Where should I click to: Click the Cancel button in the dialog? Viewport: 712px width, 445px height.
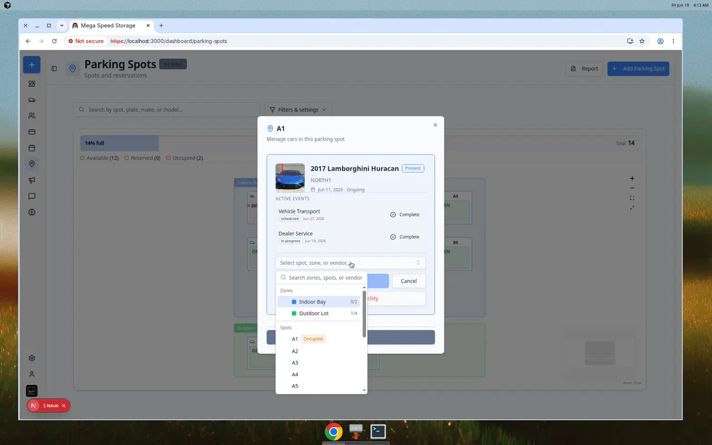coord(409,281)
